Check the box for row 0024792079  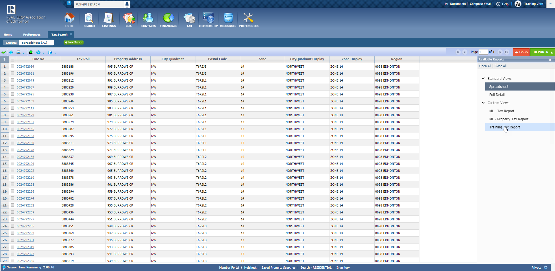[x=12, y=80]
